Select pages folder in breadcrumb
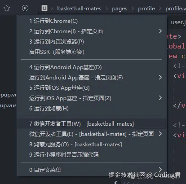The height and width of the screenshot is (184, 186). click(x=120, y=9)
